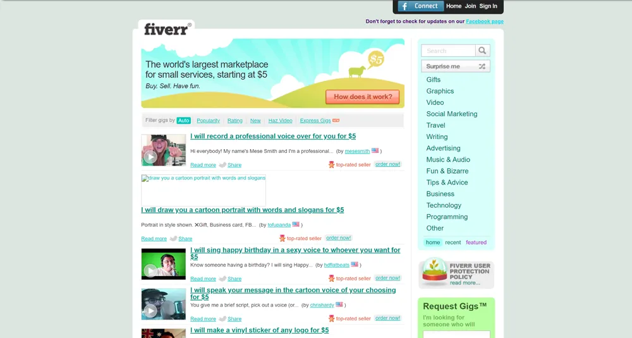Open the Fiverr User Protection Policy banner
Viewport: 632px width, 338px height.
click(456, 273)
